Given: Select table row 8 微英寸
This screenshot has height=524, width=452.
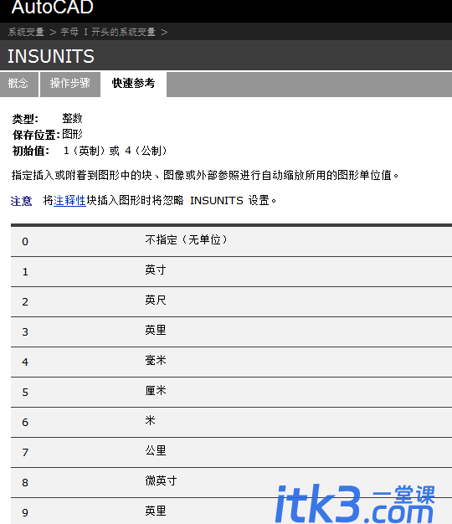Looking at the screenshot, I should [x=231, y=482].
